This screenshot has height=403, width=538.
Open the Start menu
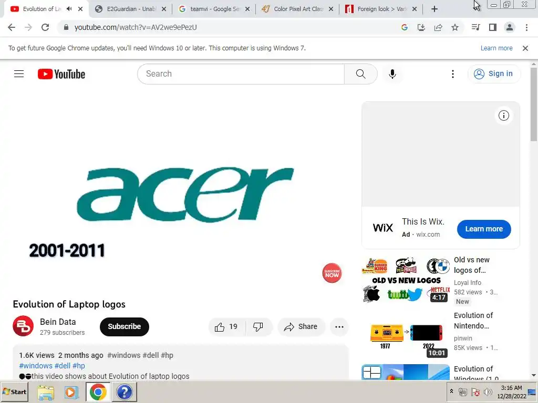pos(14,391)
